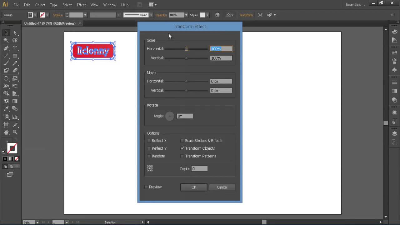Expand the fill color swatch dropdown
Image resolution: width=400 pixels, height=225 pixels.
[35, 15]
